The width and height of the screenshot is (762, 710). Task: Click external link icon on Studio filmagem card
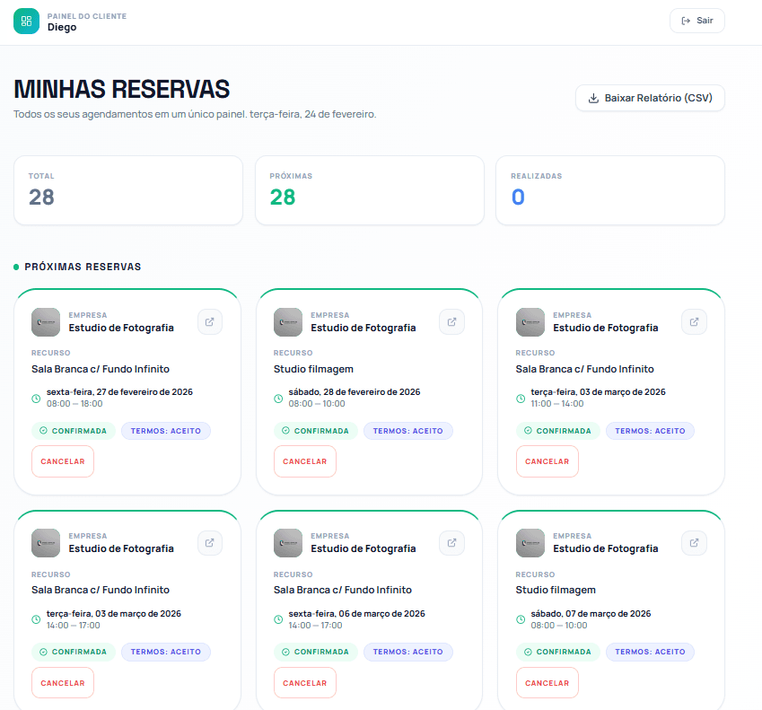[x=451, y=321]
